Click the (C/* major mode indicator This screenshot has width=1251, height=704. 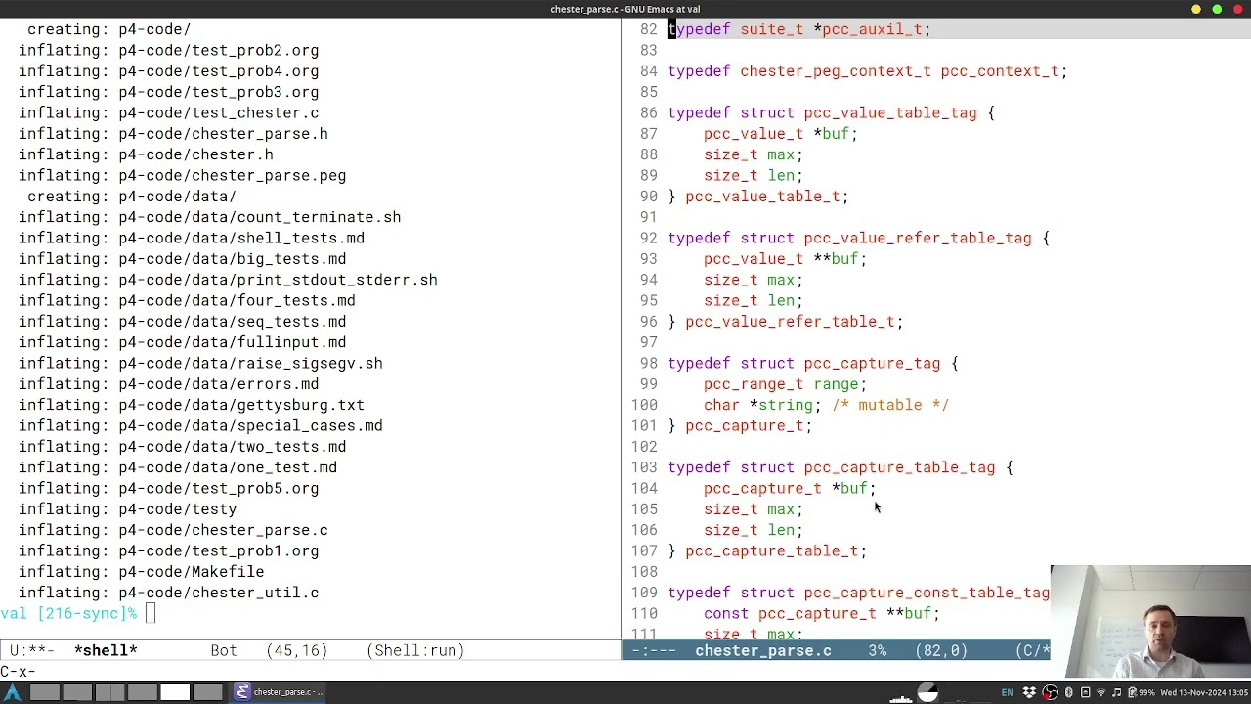[x=1033, y=650]
